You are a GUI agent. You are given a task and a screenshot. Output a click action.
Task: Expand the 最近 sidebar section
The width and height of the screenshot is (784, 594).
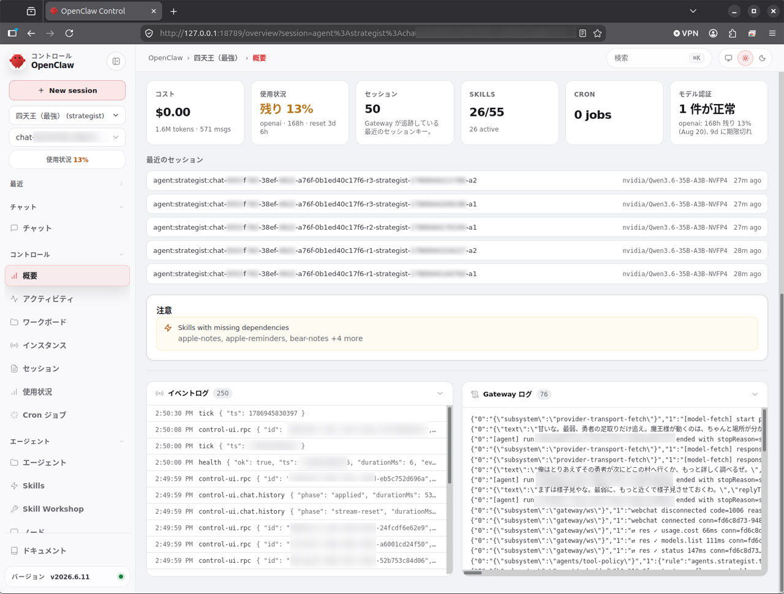67,184
